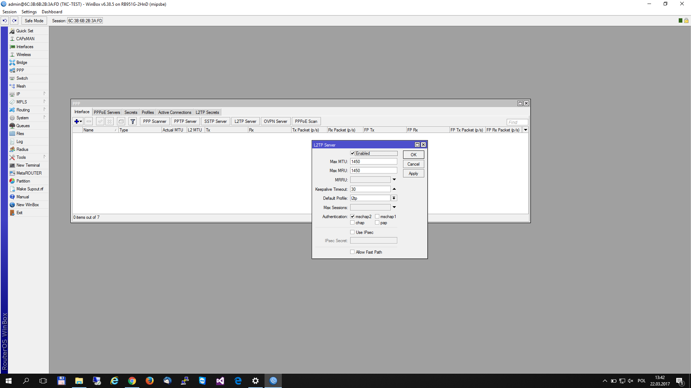Click the PPP Scanner button
The height and width of the screenshot is (388, 691).
click(x=155, y=121)
